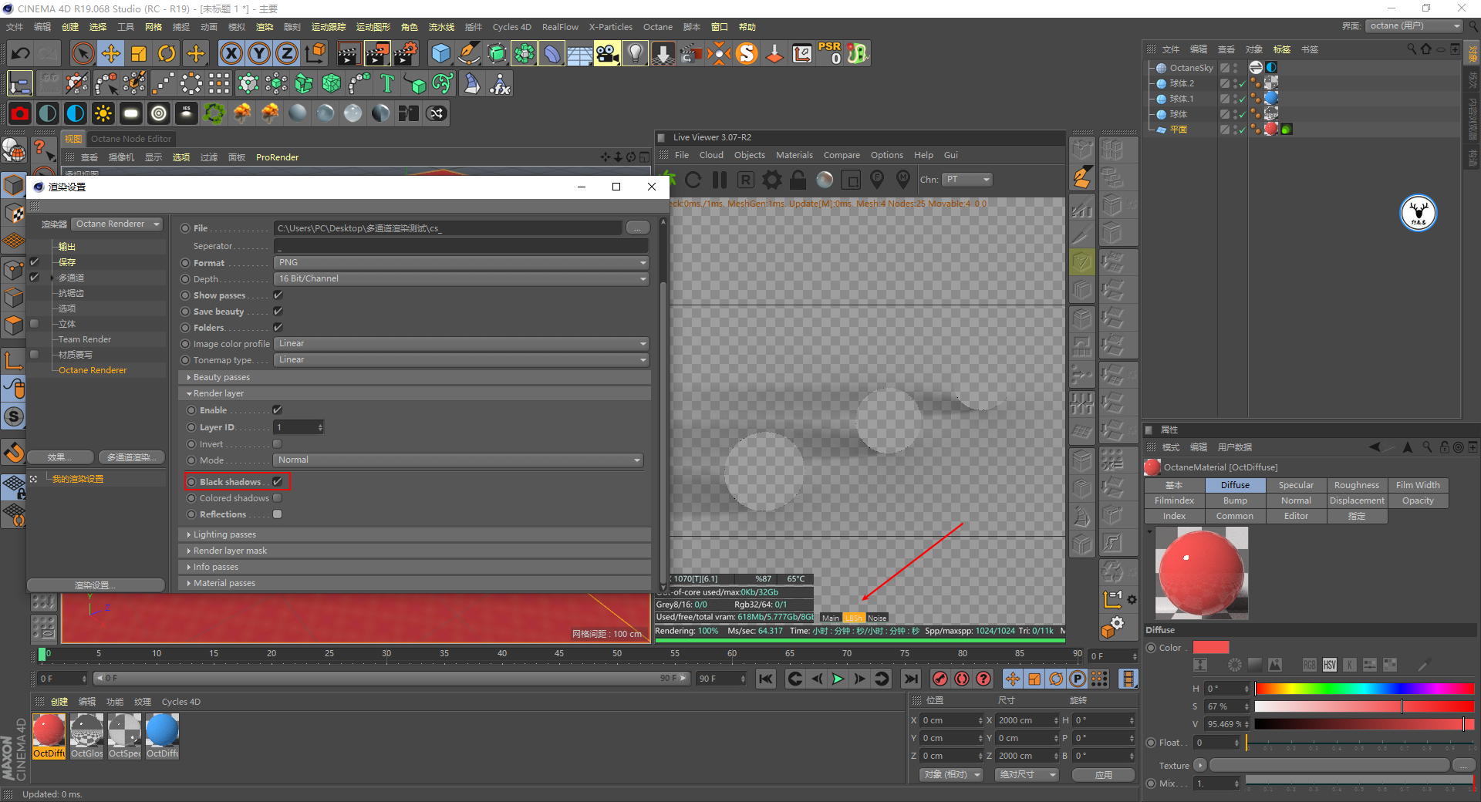Click the 应用 apply button

[1104, 775]
